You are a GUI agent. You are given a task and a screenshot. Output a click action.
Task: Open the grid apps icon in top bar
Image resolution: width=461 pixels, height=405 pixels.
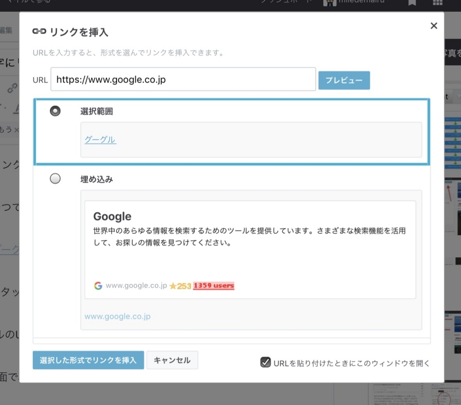point(438,3)
